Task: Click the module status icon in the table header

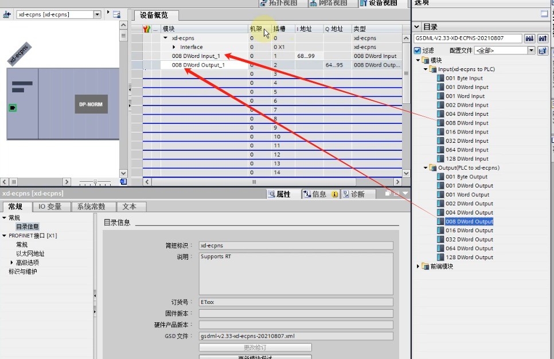Action: [x=147, y=29]
